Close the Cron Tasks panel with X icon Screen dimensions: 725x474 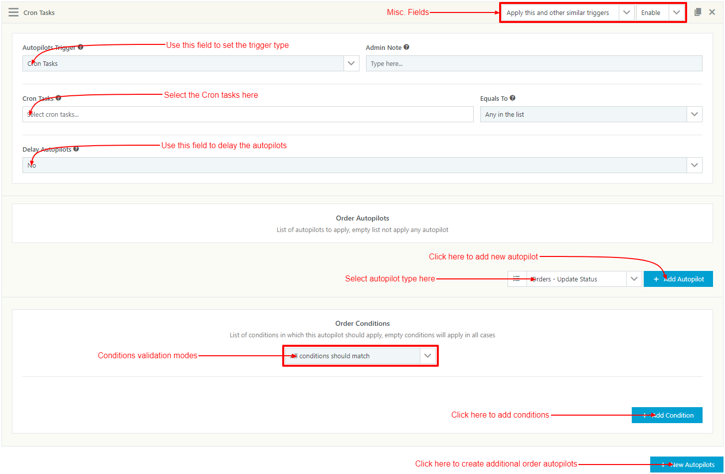click(712, 12)
